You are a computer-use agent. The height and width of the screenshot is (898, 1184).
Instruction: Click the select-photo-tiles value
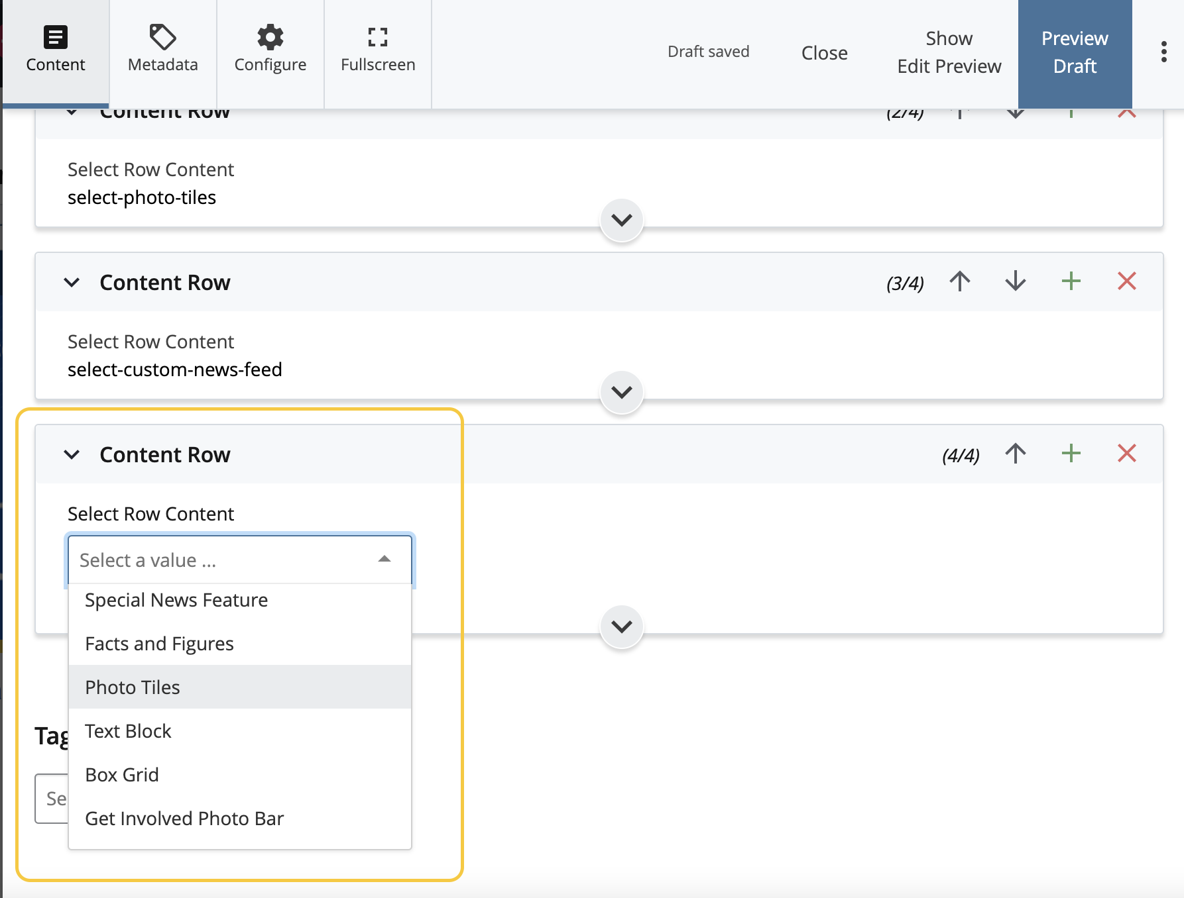click(142, 197)
